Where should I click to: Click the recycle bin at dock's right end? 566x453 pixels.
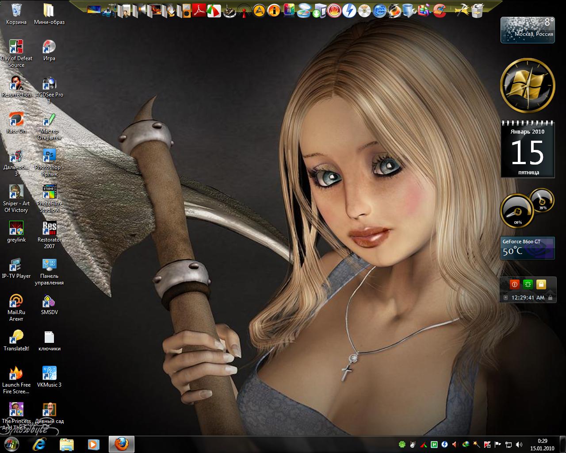(x=477, y=10)
